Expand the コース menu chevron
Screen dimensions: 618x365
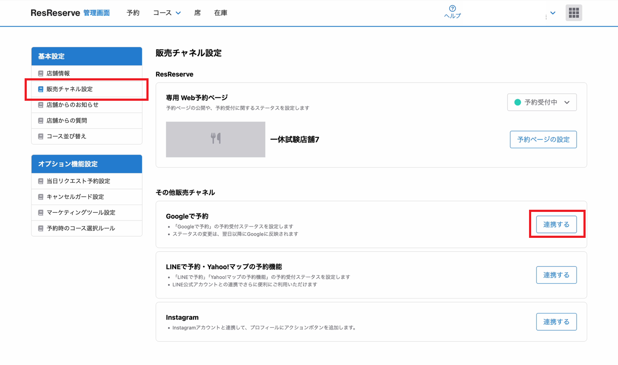[178, 13]
